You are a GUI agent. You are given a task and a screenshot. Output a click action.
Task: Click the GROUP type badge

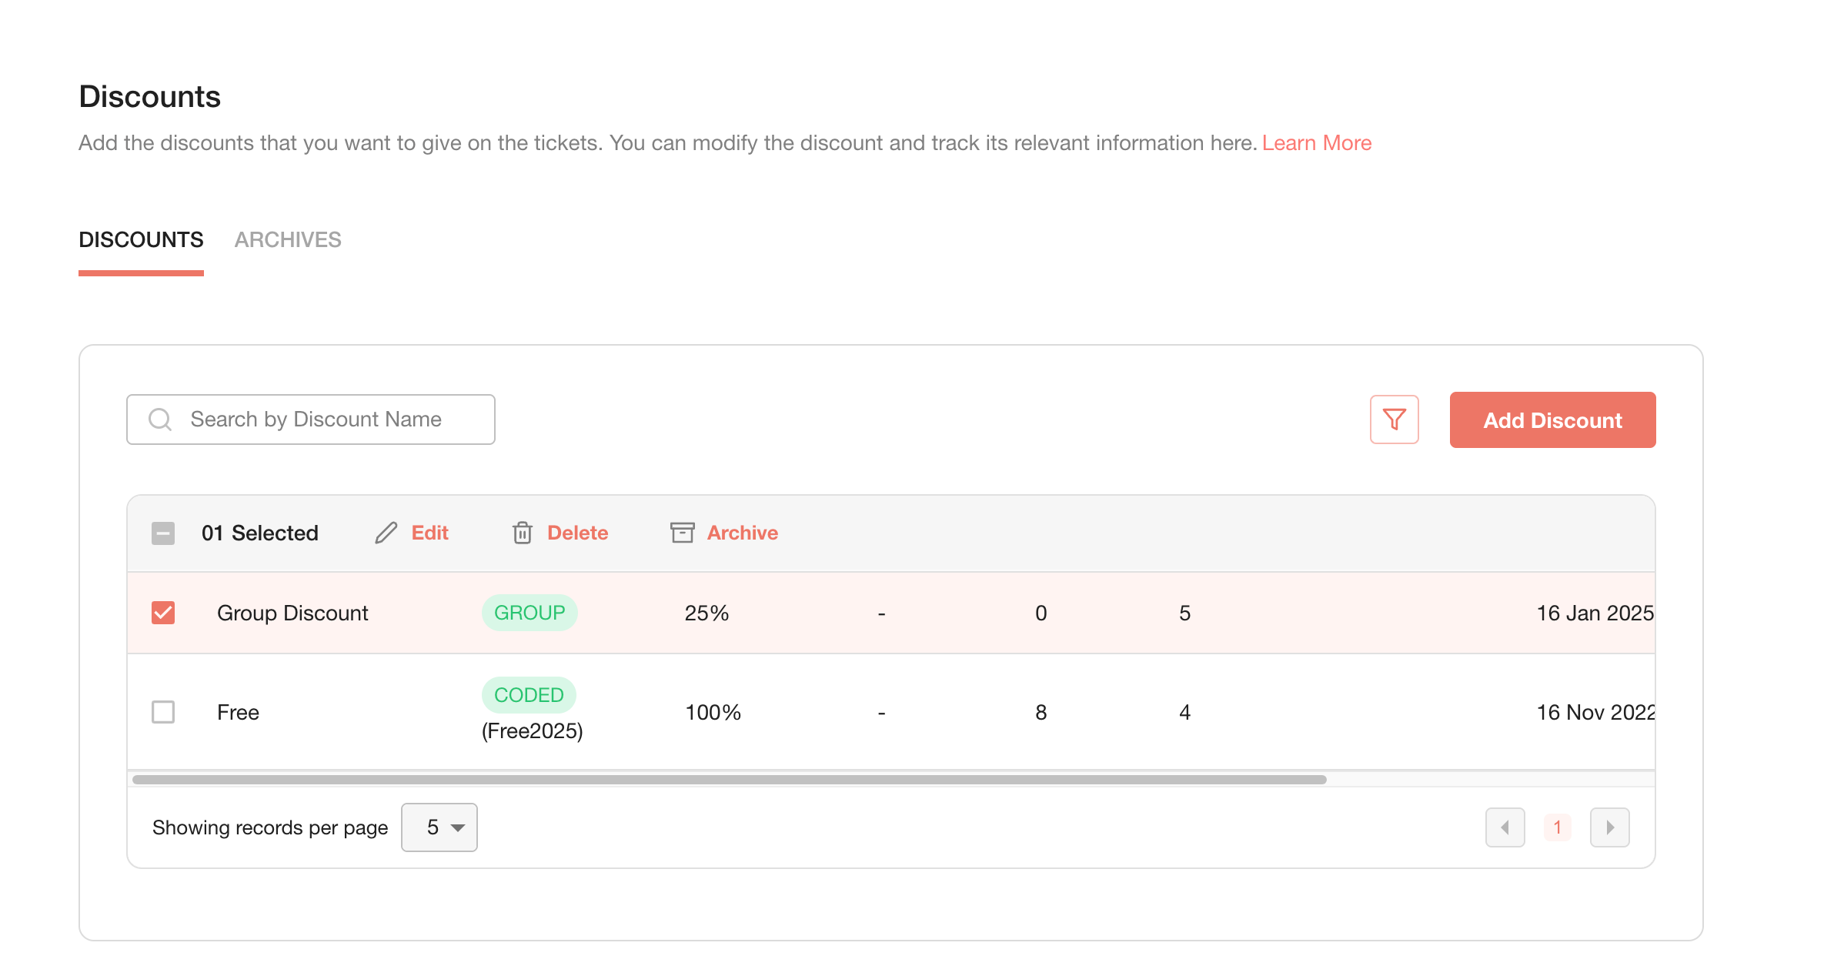click(x=529, y=613)
